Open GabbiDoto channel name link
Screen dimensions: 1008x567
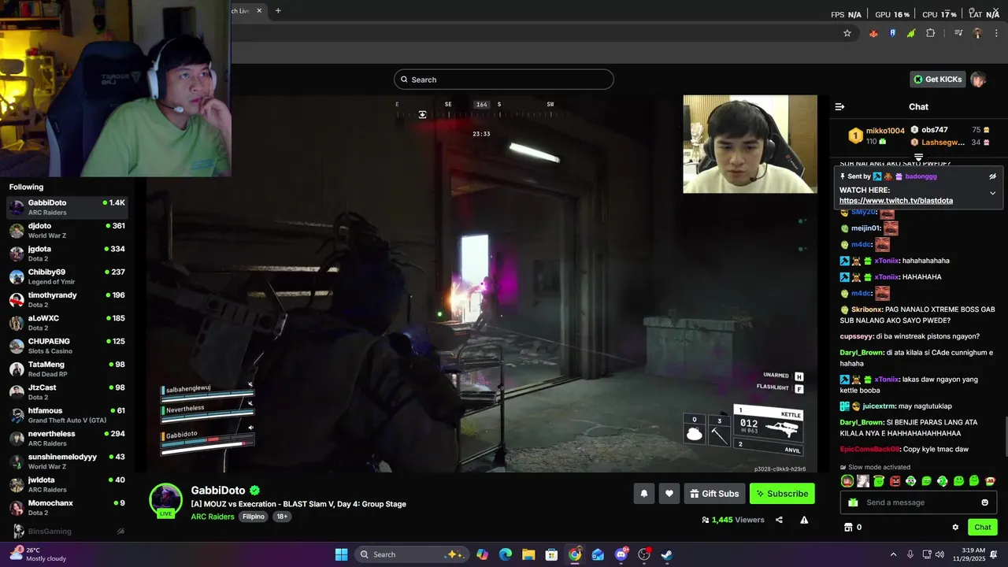[x=218, y=491]
